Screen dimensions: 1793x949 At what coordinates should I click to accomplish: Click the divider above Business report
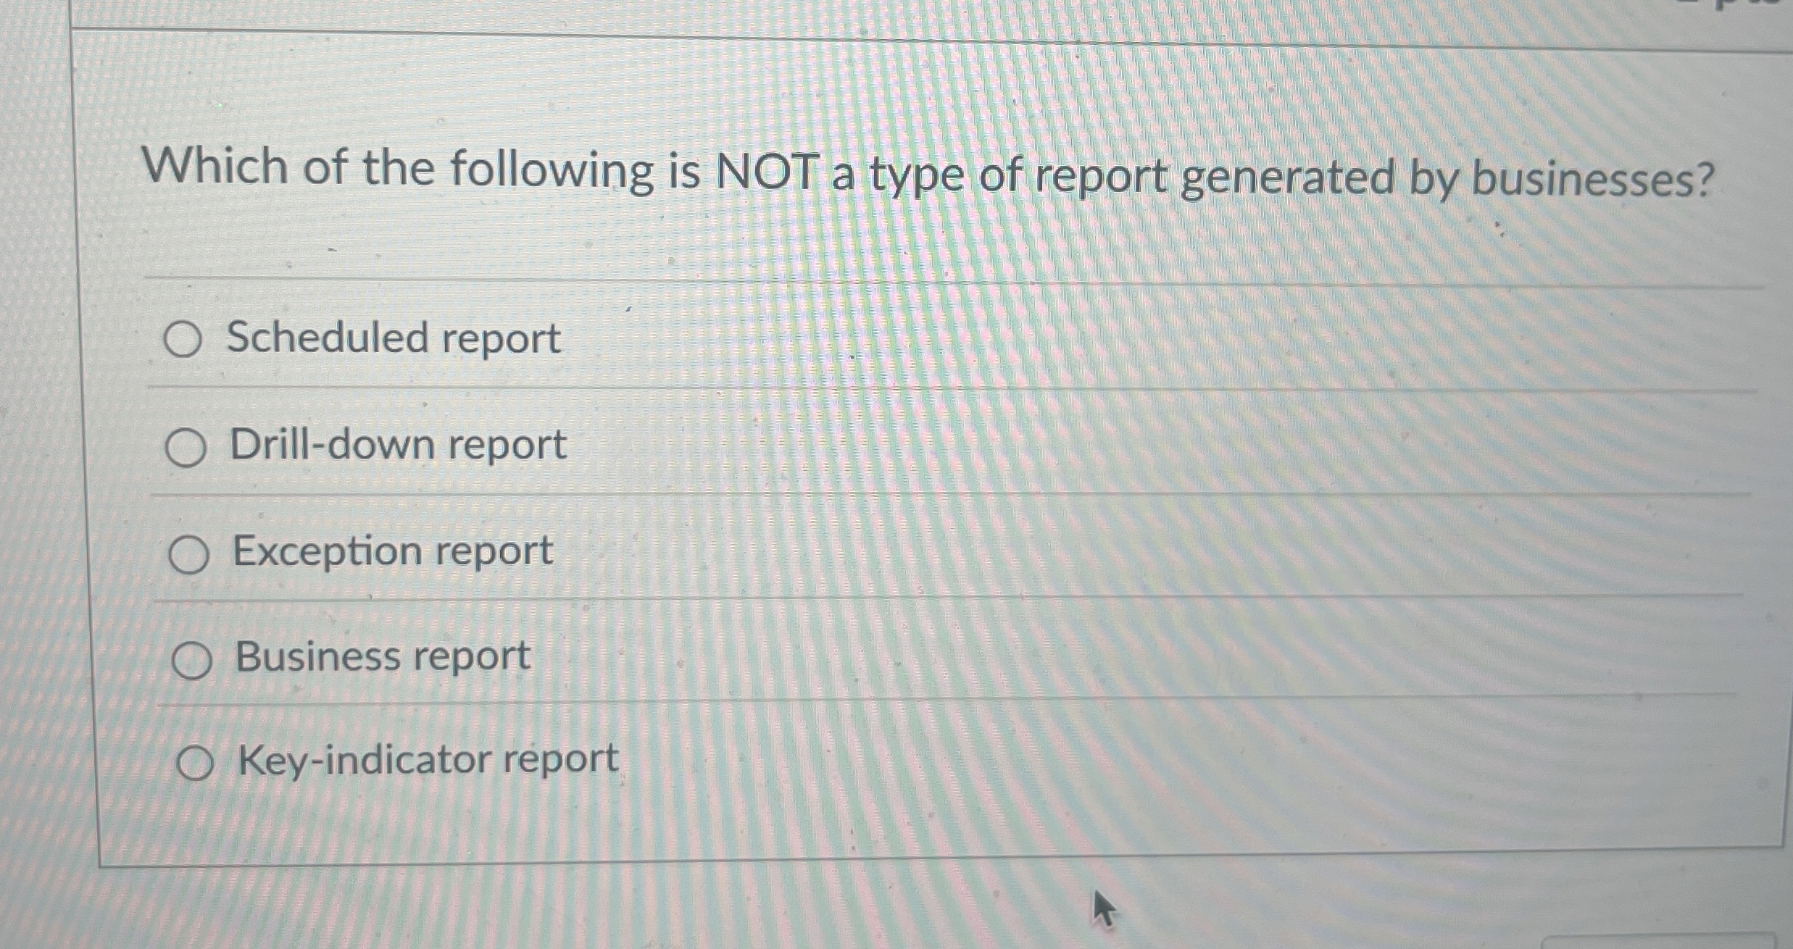870,603
